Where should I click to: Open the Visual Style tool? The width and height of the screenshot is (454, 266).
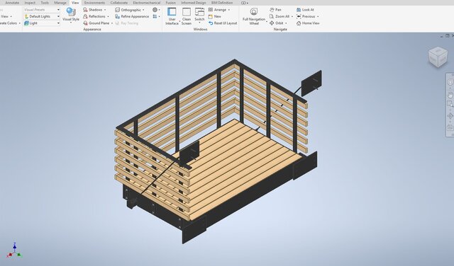(x=71, y=14)
